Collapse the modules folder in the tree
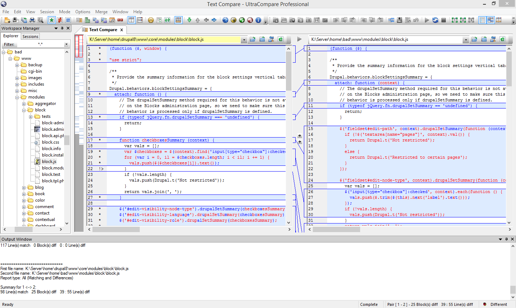 point(17,97)
